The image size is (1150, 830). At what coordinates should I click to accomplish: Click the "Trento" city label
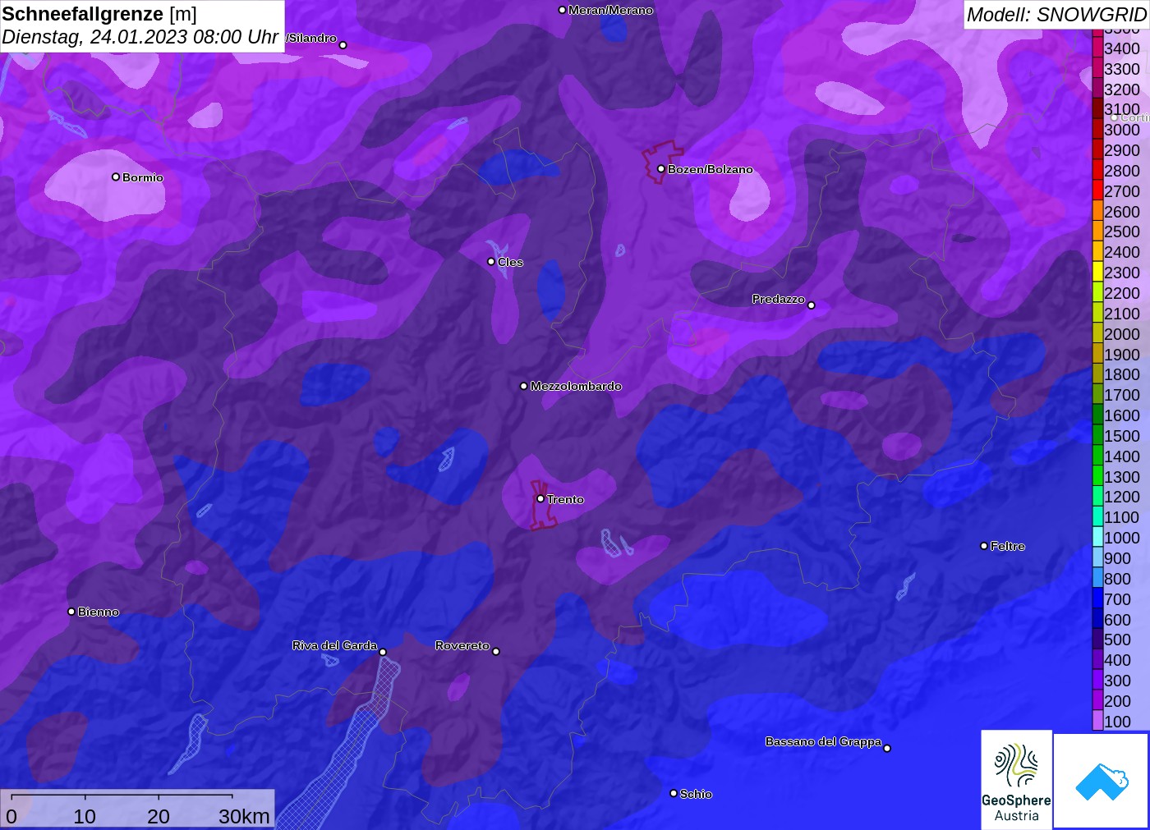(x=566, y=499)
